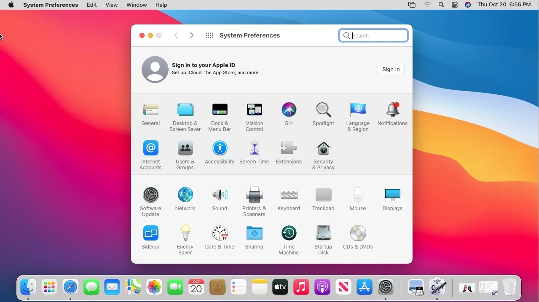
Task: Open Displays preferences
Action: (x=392, y=194)
